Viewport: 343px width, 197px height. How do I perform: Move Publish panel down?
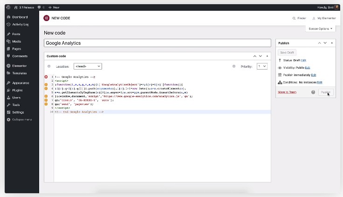tap(325, 43)
